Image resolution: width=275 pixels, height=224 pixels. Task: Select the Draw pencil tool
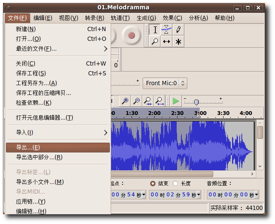click(178, 29)
